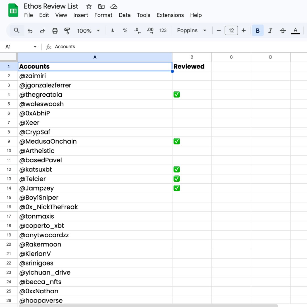Viewport: 307px width, 307px height.
Task: Decrease decimal places
Action: point(138,30)
